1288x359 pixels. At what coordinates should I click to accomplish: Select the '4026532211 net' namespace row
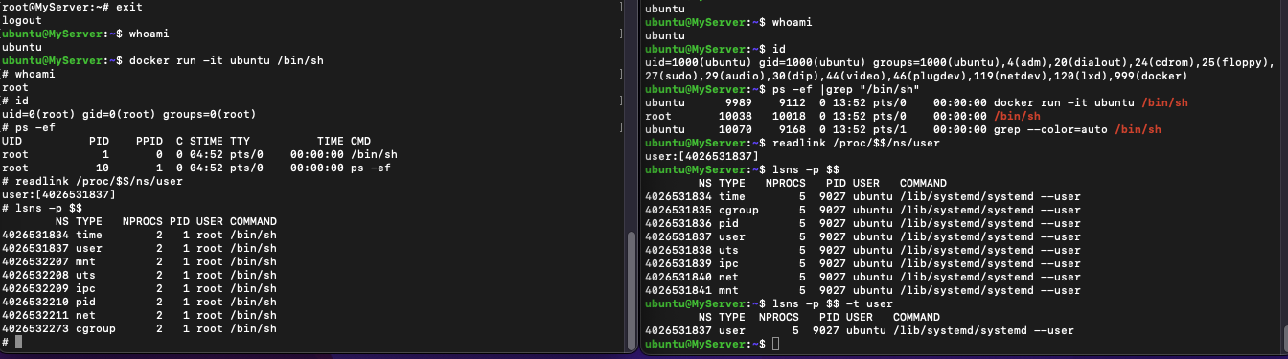pos(139,315)
